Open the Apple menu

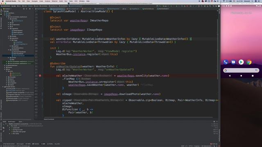(3, 1)
